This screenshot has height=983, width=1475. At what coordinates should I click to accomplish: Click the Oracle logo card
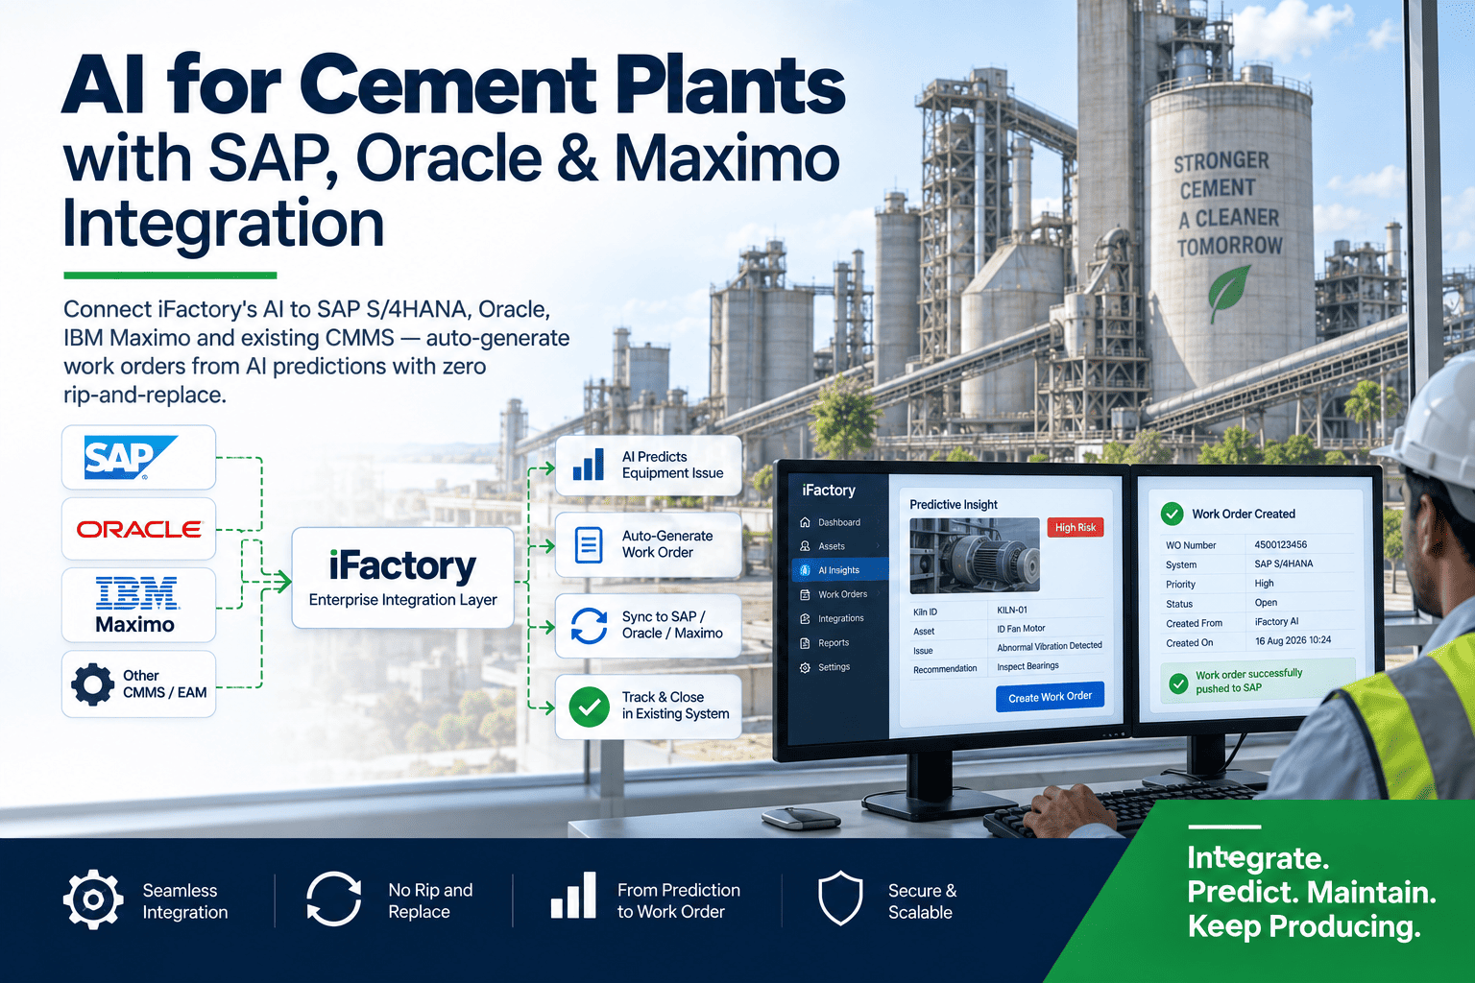(x=138, y=529)
